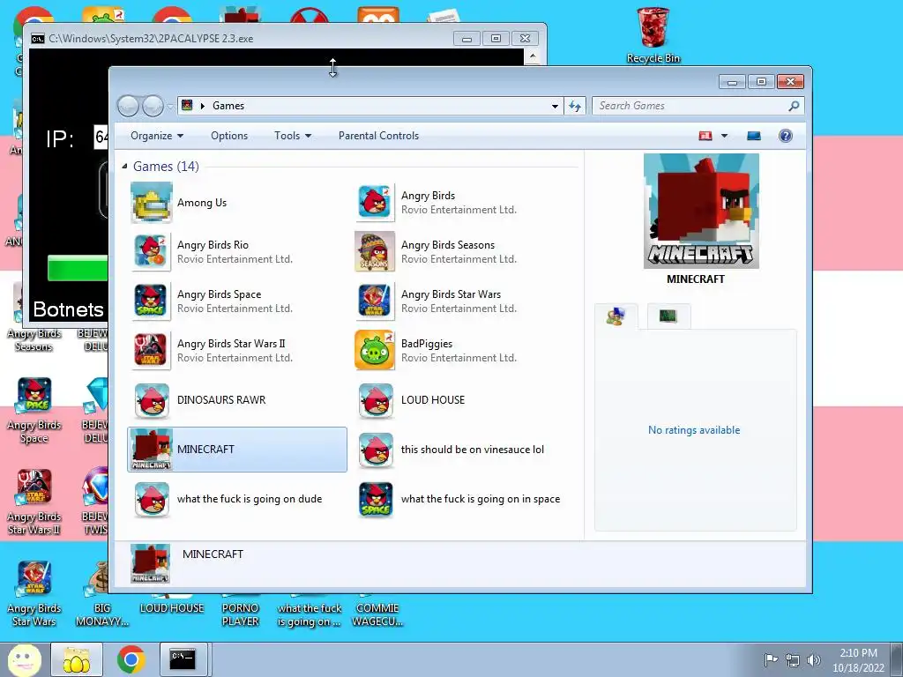The height and width of the screenshot is (677, 903).
Task: Click the Show desktop strip on taskbar
Action: pos(899,659)
